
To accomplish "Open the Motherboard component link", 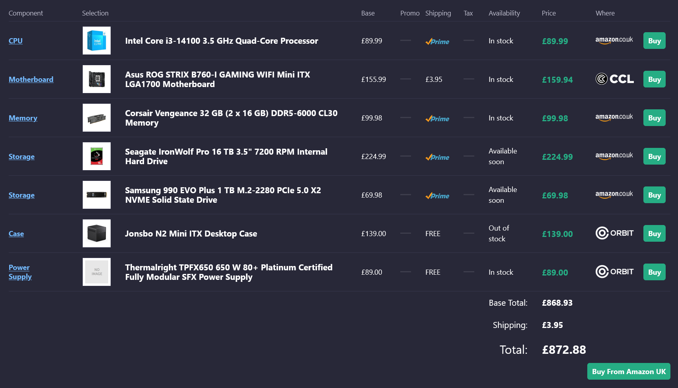I will (x=31, y=79).
